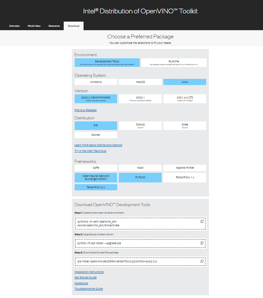Viewport: 263px width, 298px height.
Task: Click the Intel Distribution of OpenVINO Toolkit title
Action: pos(140,11)
